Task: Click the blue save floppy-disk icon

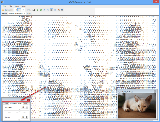Action: [x=6, y=10]
